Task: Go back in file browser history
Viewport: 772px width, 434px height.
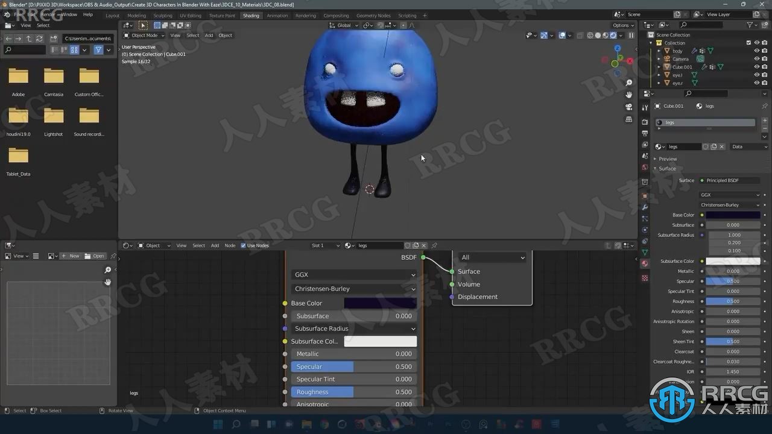Action: (8, 39)
